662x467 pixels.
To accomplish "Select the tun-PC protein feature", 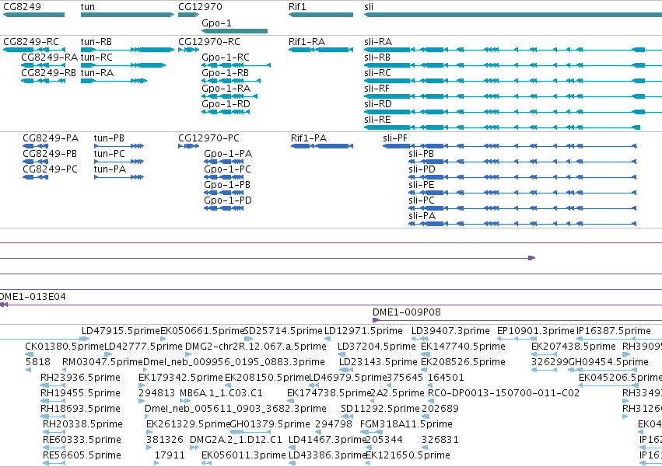I will tap(119, 162).
